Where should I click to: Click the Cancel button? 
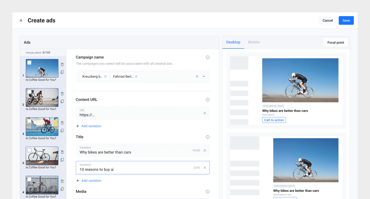pyautogui.click(x=328, y=21)
